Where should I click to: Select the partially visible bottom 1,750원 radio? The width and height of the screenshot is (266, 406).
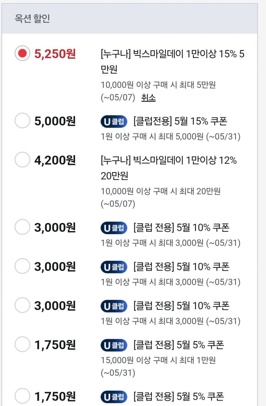coord(22,396)
